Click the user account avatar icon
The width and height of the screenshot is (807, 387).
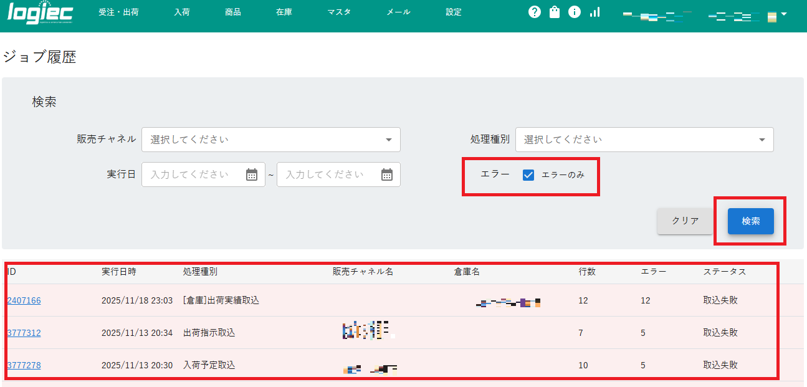click(773, 16)
